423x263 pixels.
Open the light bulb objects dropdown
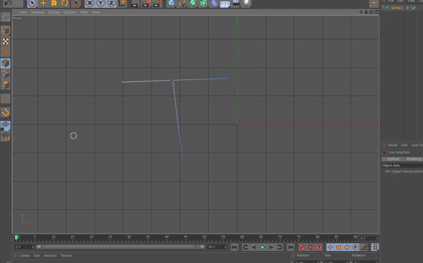247,3
